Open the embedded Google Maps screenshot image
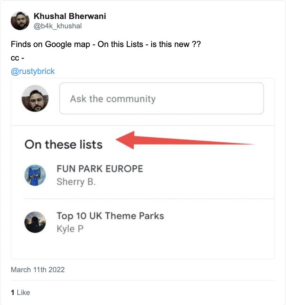Viewport: 286px width, 305px height. point(143,168)
